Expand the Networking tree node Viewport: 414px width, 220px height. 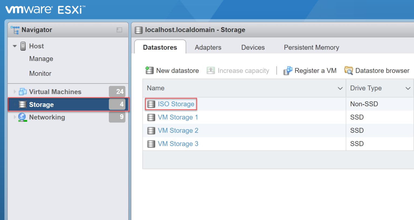[15, 117]
